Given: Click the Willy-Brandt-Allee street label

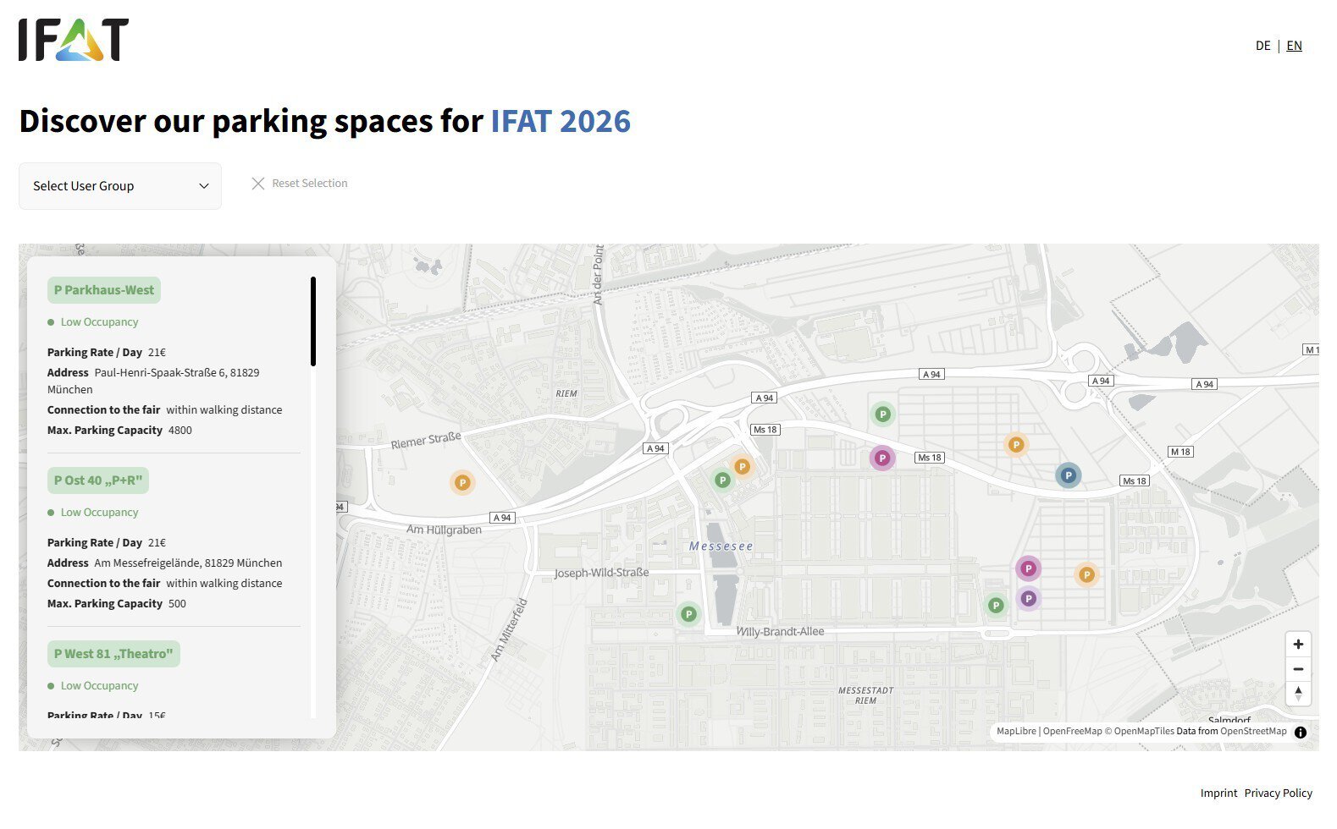Looking at the screenshot, I should (780, 632).
